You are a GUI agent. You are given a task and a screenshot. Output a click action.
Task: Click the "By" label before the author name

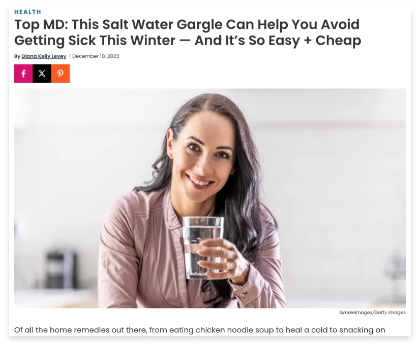17,56
